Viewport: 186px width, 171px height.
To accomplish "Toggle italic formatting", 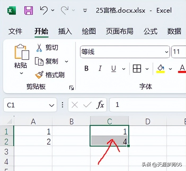I will point(100,68).
